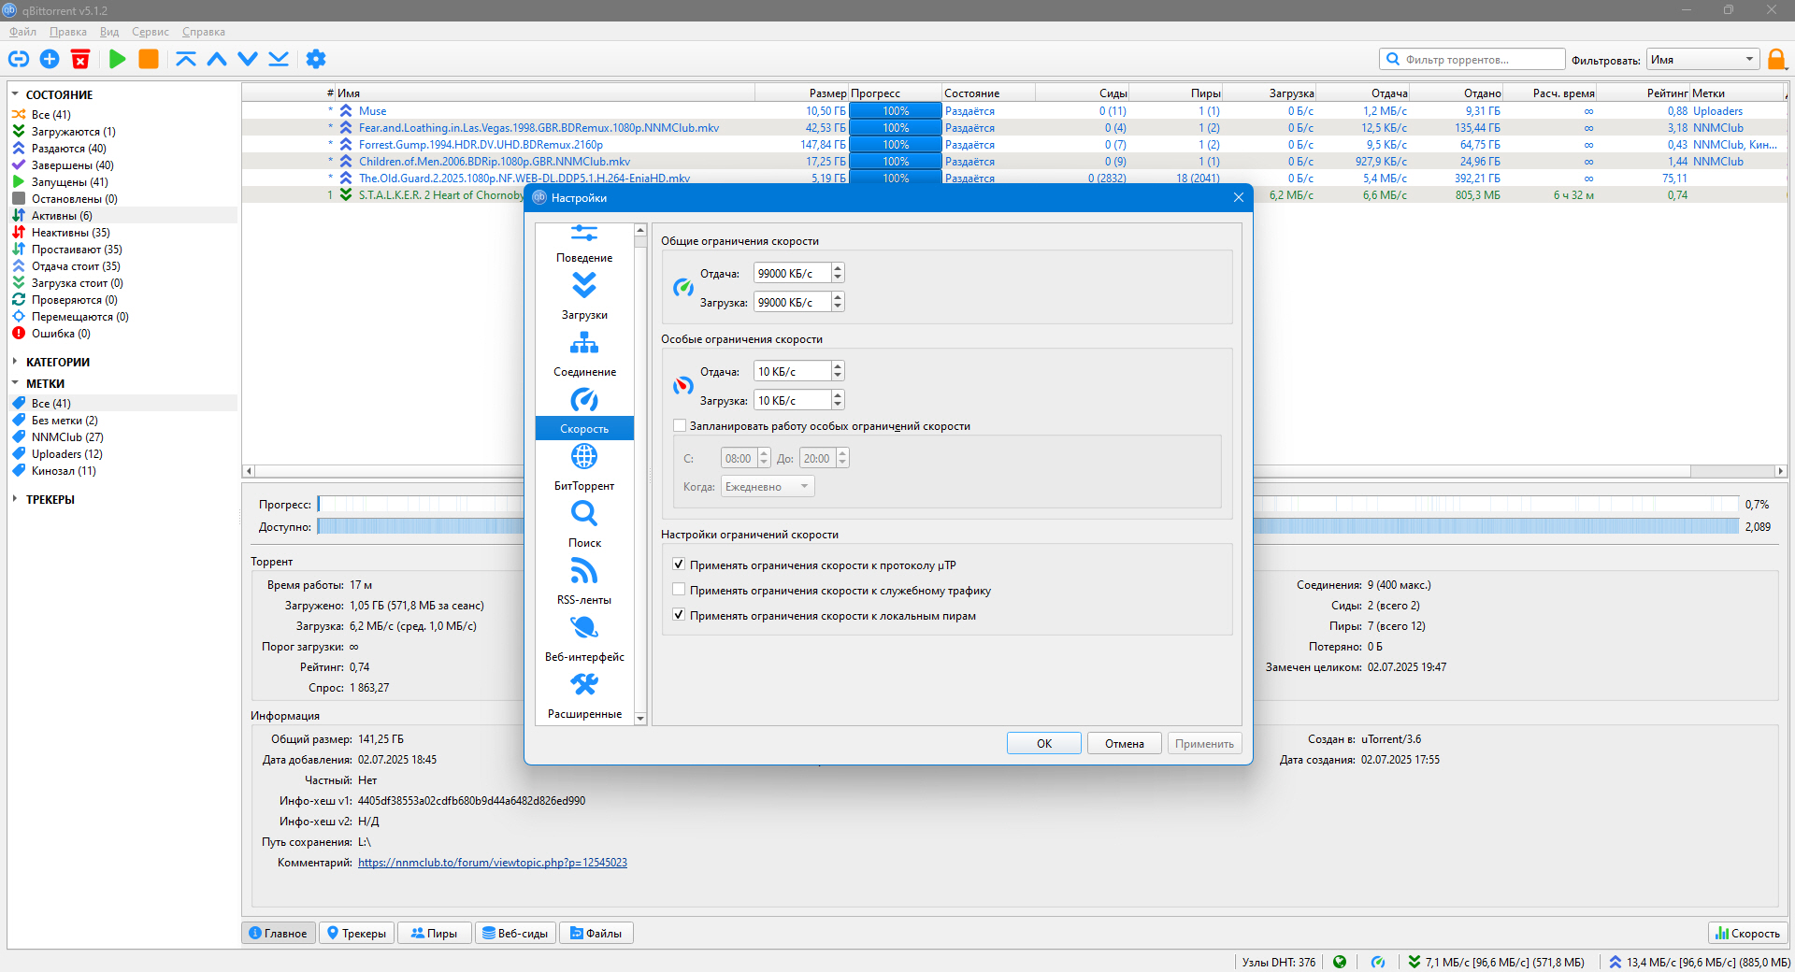Expand the ТРЕКЕРЫ sidebar section
Screen dimensions: 1795x972
coord(15,499)
